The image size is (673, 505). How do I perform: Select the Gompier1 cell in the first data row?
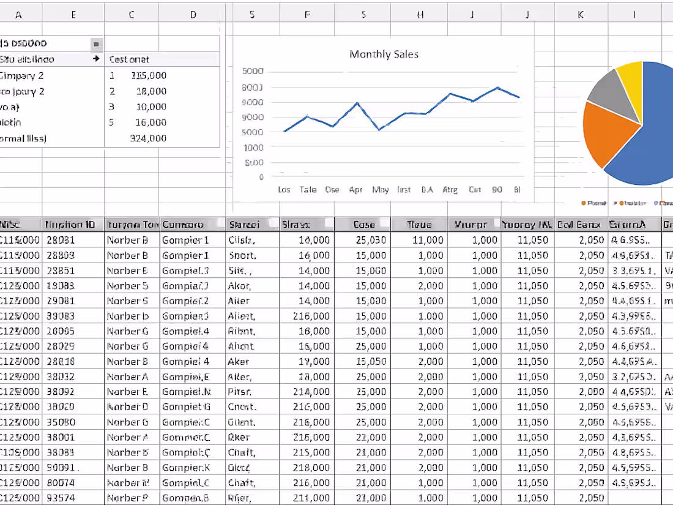coord(185,240)
